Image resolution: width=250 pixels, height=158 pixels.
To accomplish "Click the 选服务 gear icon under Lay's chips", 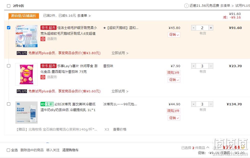I will [x=43, y=77].
